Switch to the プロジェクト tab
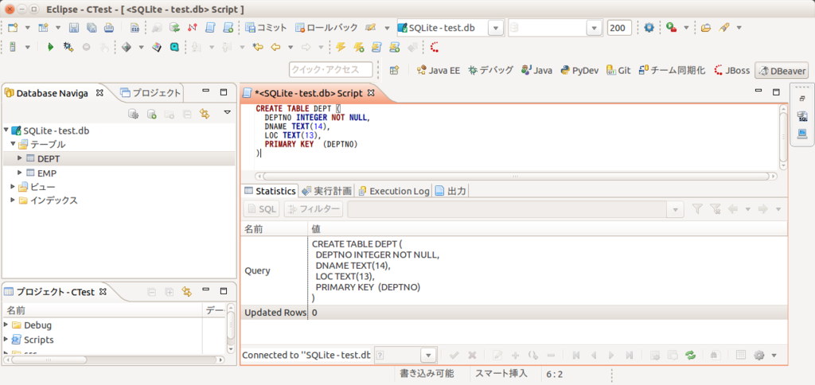The image size is (815, 385). [x=150, y=93]
